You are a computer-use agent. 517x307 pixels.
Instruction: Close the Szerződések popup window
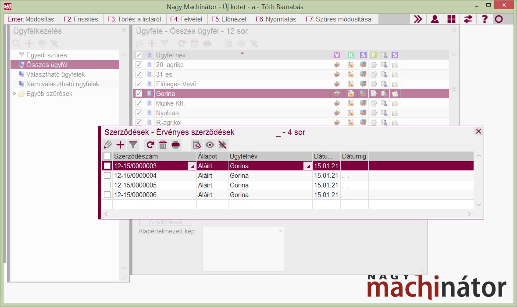[x=478, y=131]
